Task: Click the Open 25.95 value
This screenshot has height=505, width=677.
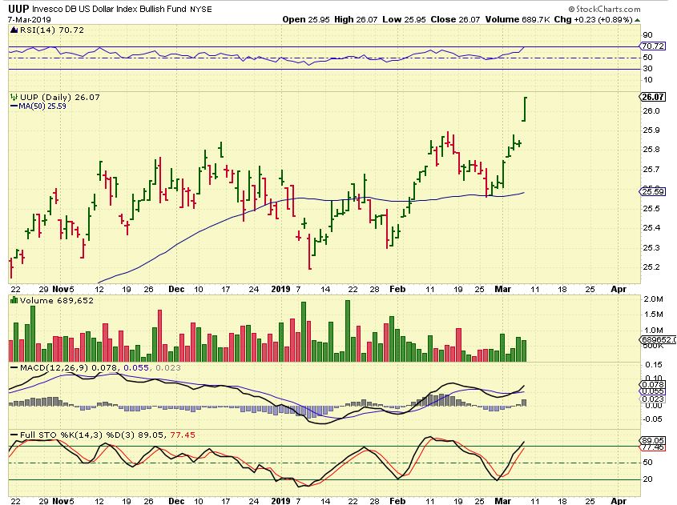Action: (x=306, y=20)
